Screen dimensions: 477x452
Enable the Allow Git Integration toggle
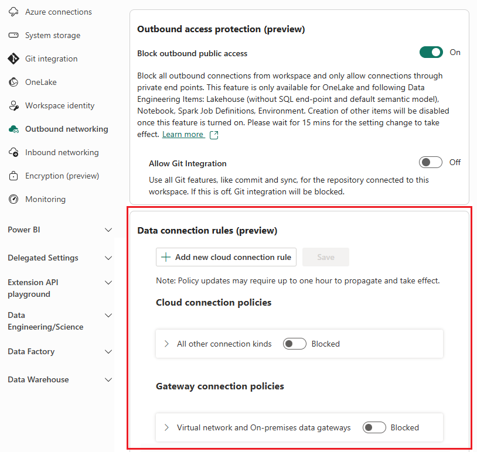tap(431, 162)
